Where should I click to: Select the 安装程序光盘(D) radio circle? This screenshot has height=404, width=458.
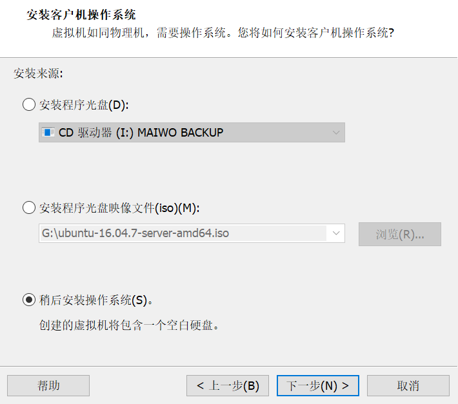pyautogui.click(x=29, y=104)
